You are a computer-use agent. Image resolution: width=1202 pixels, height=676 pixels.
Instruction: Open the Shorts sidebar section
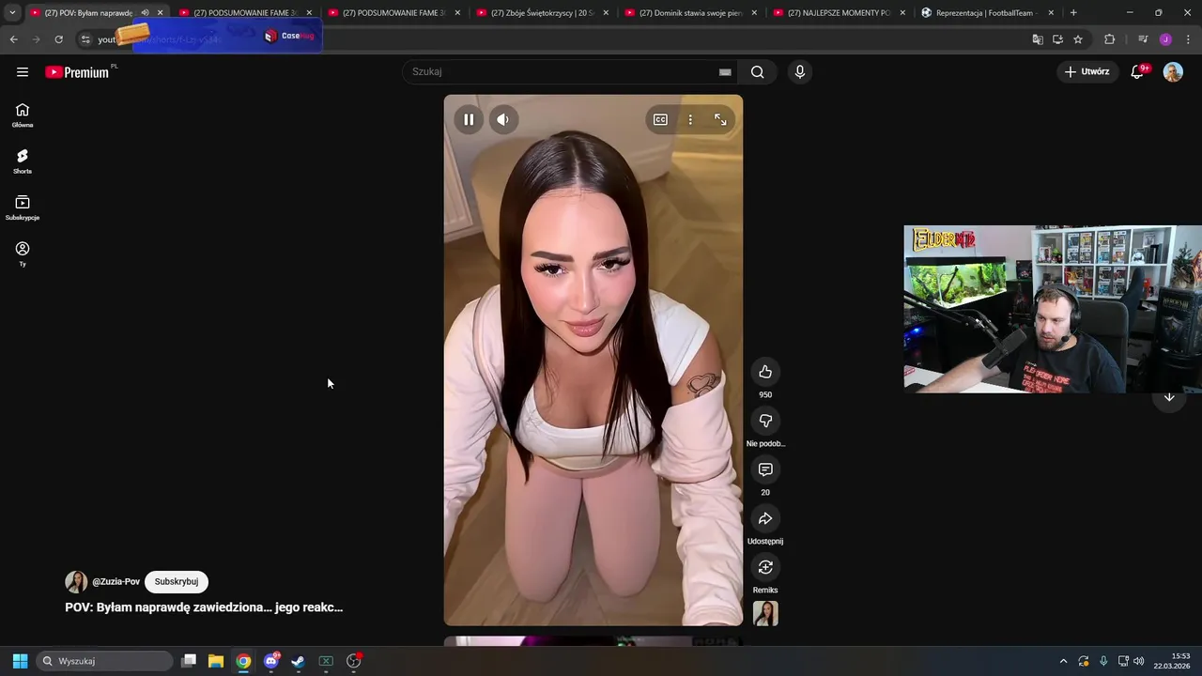(23, 161)
